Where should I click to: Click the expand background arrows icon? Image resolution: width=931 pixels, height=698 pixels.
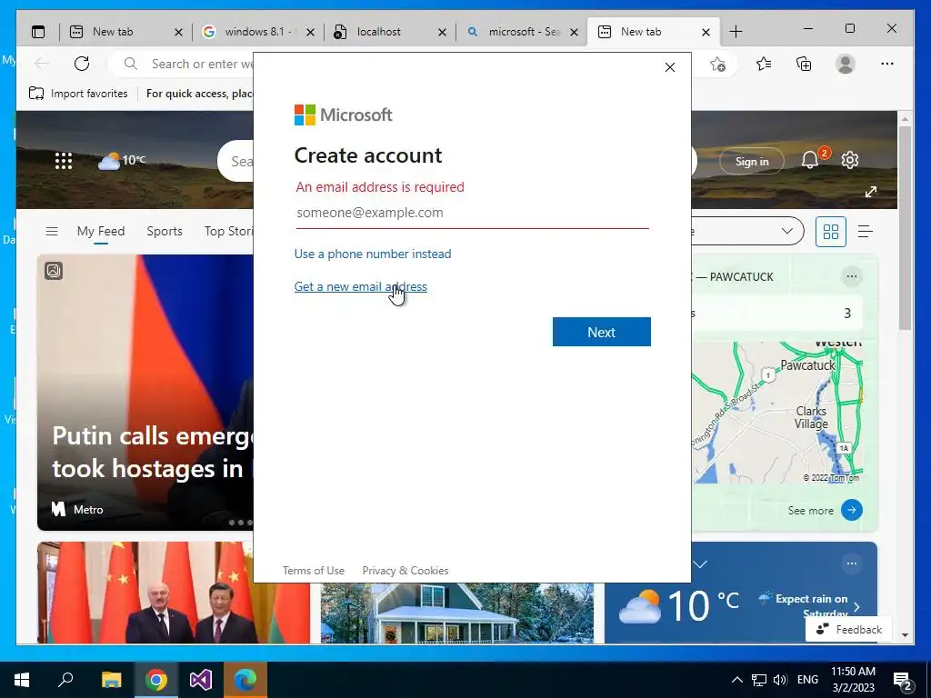tap(870, 192)
